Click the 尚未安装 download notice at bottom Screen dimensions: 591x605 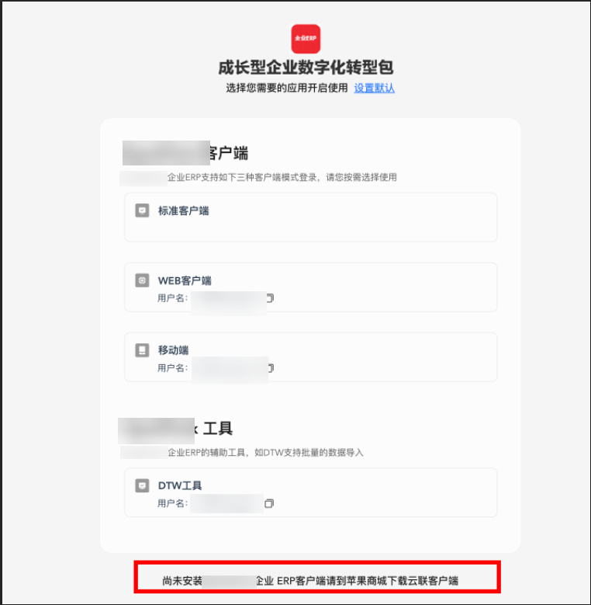point(310,581)
